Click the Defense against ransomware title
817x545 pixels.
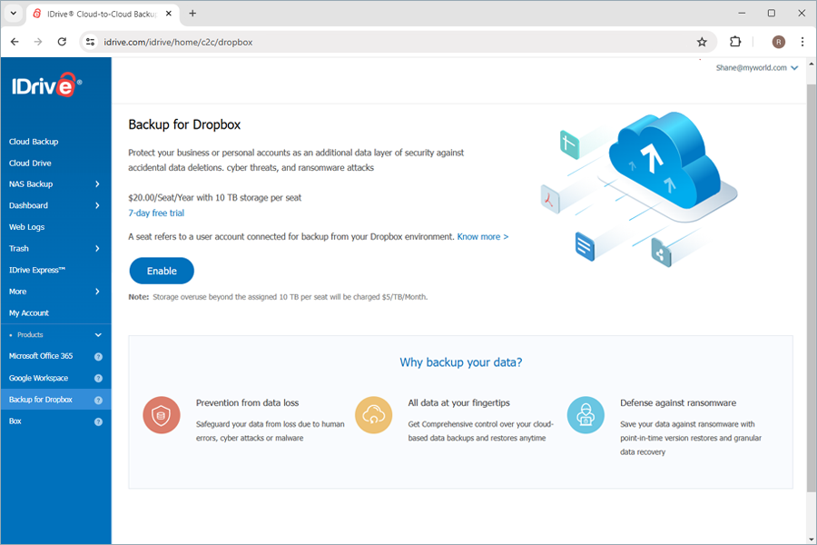(x=678, y=403)
